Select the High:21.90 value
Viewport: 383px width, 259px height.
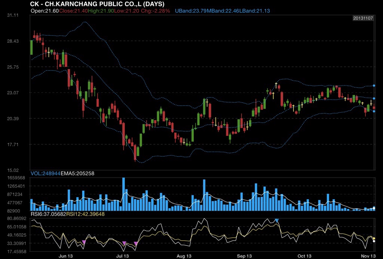tap(101, 11)
